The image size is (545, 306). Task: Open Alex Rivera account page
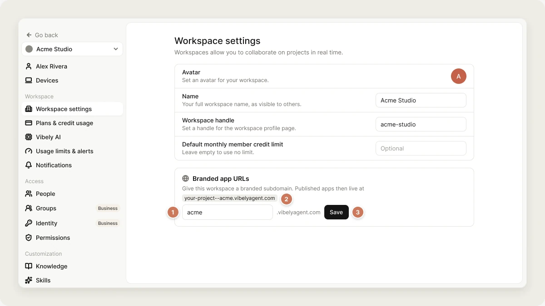tap(72, 66)
